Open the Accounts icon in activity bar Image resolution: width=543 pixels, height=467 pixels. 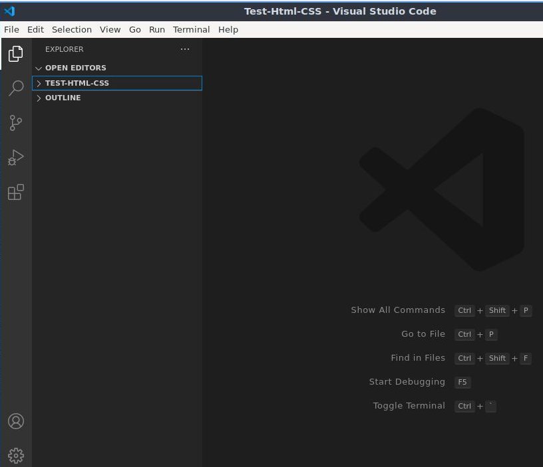point(15,421)
